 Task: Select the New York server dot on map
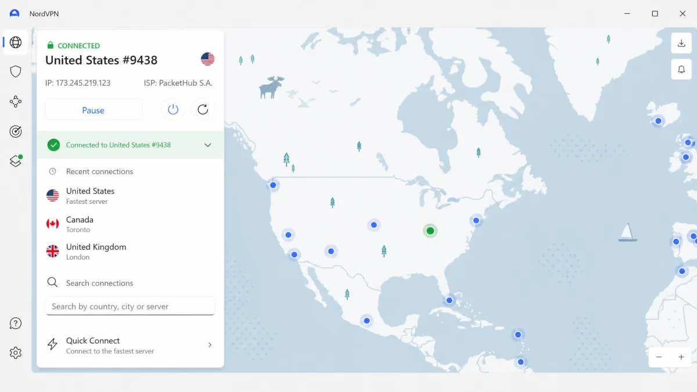coord(476,220)
